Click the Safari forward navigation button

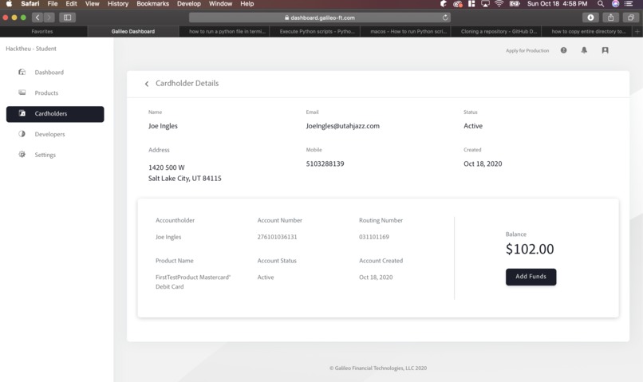pyautogui.click(x=49, y=18)
